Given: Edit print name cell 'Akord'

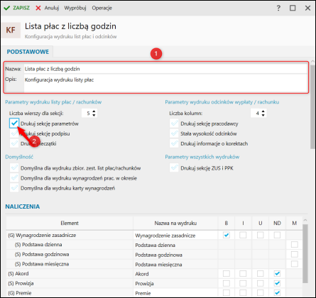Looking at the screenshot, I should coord(175,274).
